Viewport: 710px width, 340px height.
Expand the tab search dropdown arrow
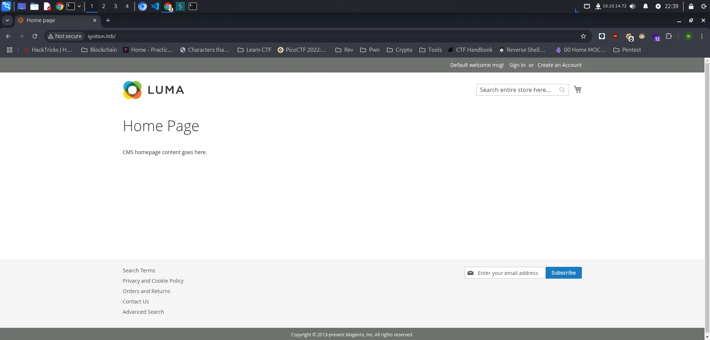pos(7,20)
